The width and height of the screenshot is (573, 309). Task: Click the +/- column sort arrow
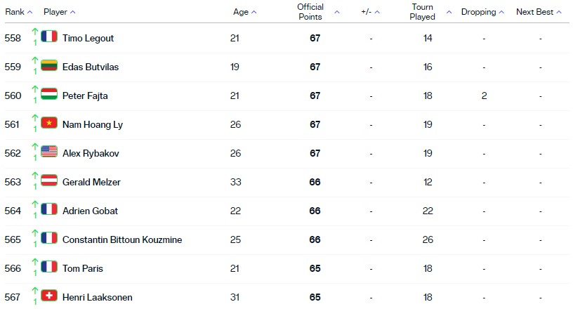pyautogui.click(x=377, y=12)
